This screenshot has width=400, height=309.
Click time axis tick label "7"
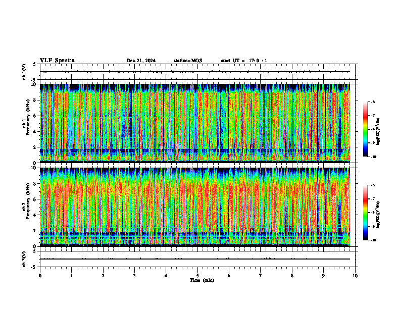coord(261,276)
